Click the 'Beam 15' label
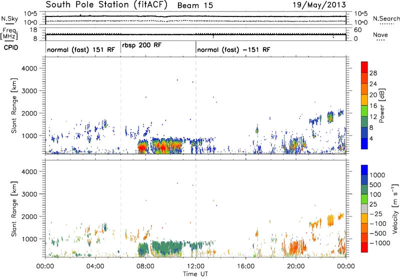This screenshot has height=277, width=400. 195,5
